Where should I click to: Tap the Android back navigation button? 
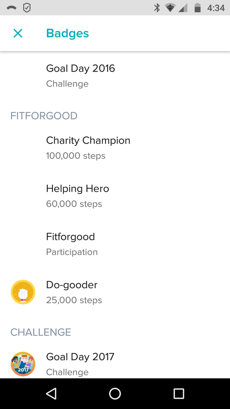(51, 393)
